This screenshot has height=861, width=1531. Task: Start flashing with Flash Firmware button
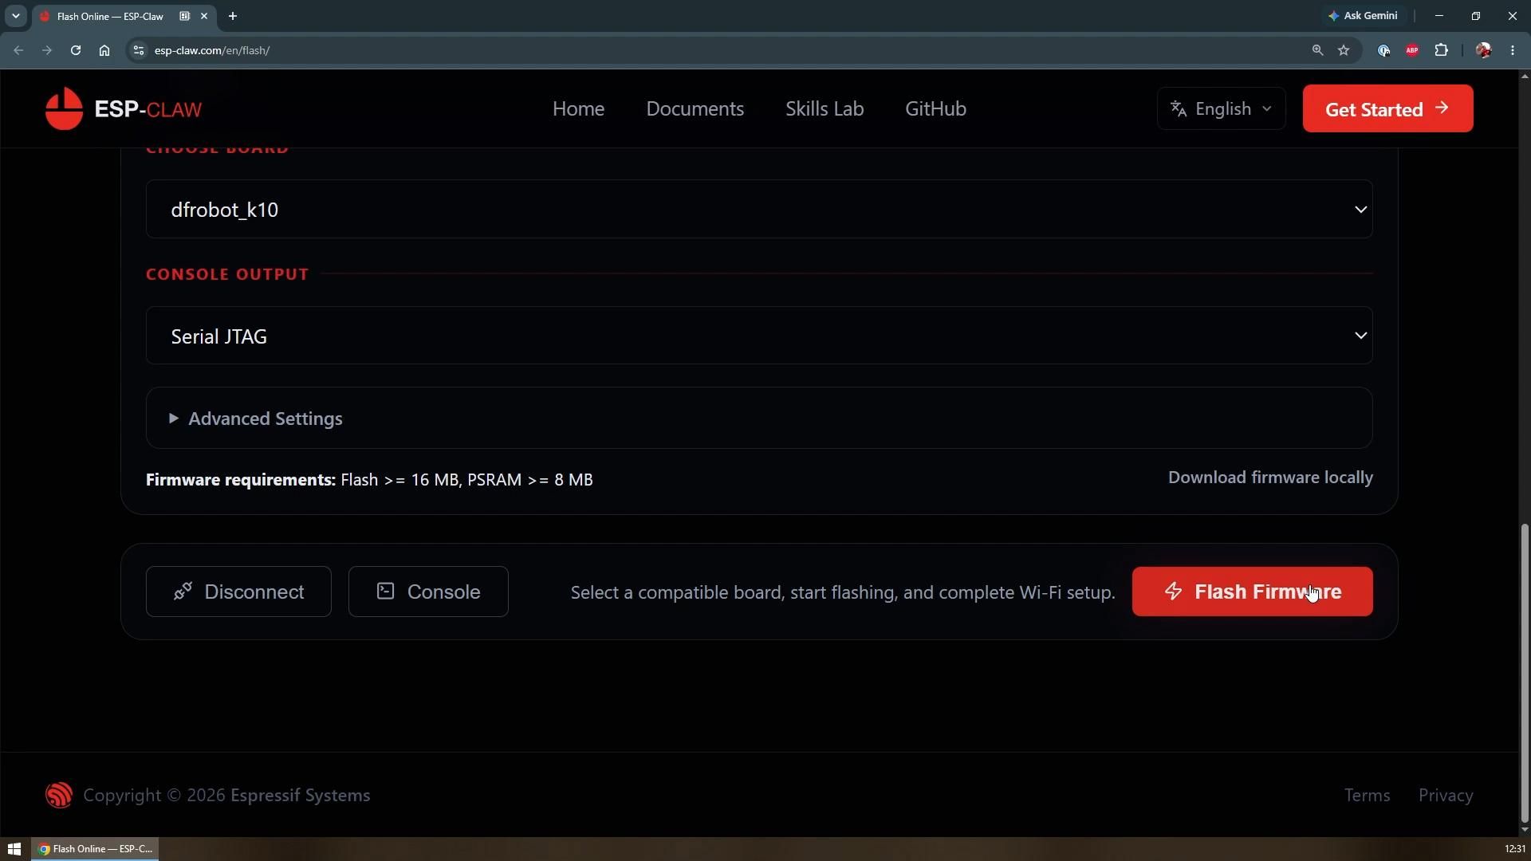click(x=1252, y=592)
